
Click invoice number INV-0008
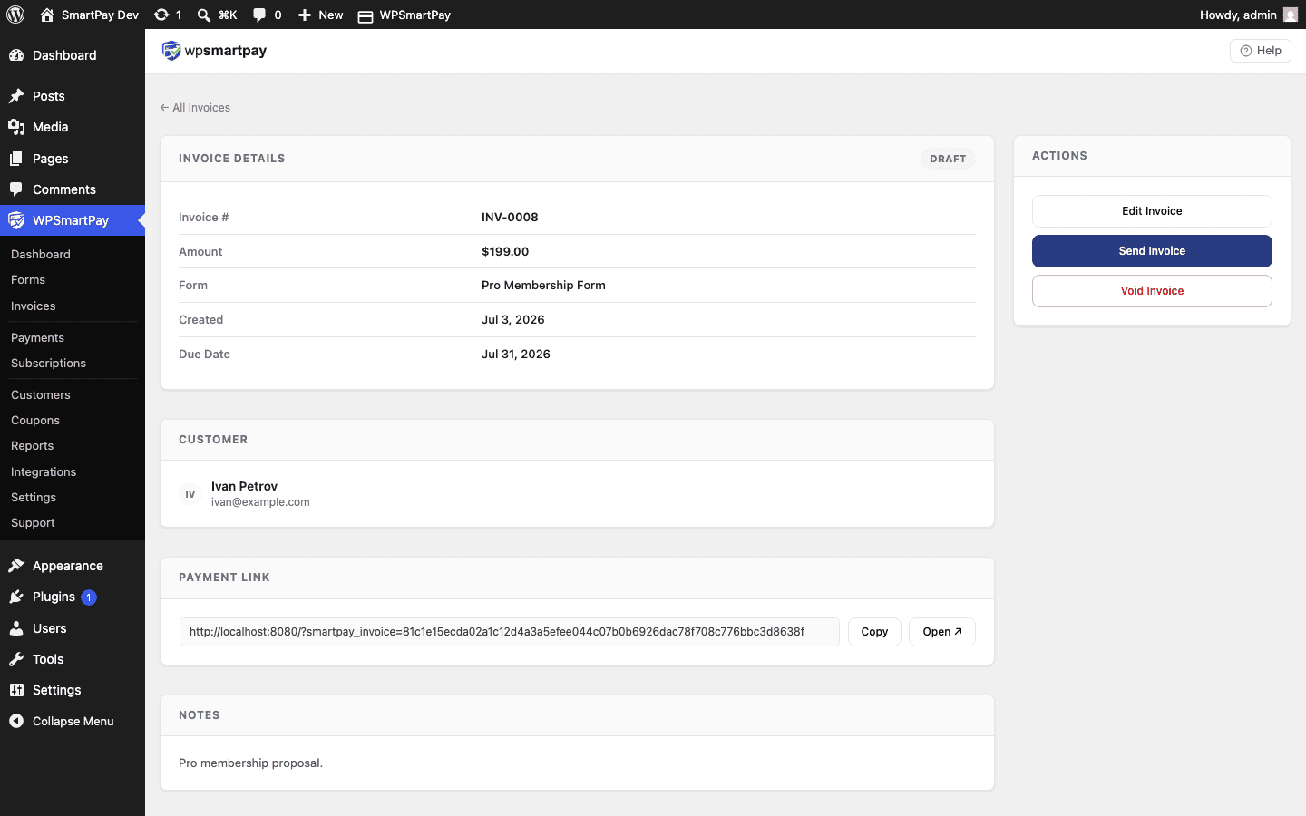click(510, 218)
